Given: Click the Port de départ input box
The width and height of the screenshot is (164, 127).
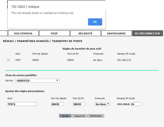Looking at the screenshot, I should pyautogui.click(x=57, y=104).
